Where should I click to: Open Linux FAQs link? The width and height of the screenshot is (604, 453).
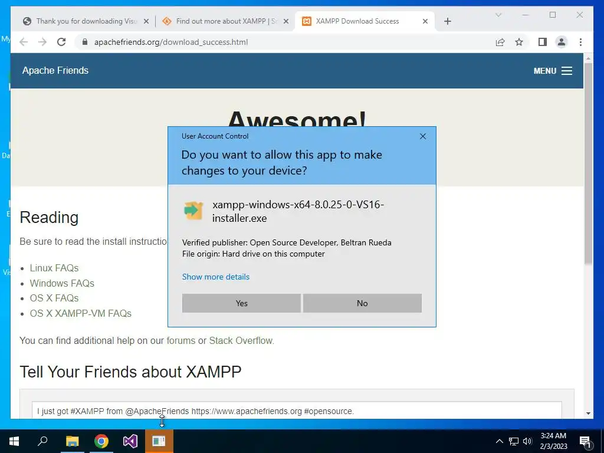pos(54,268)
